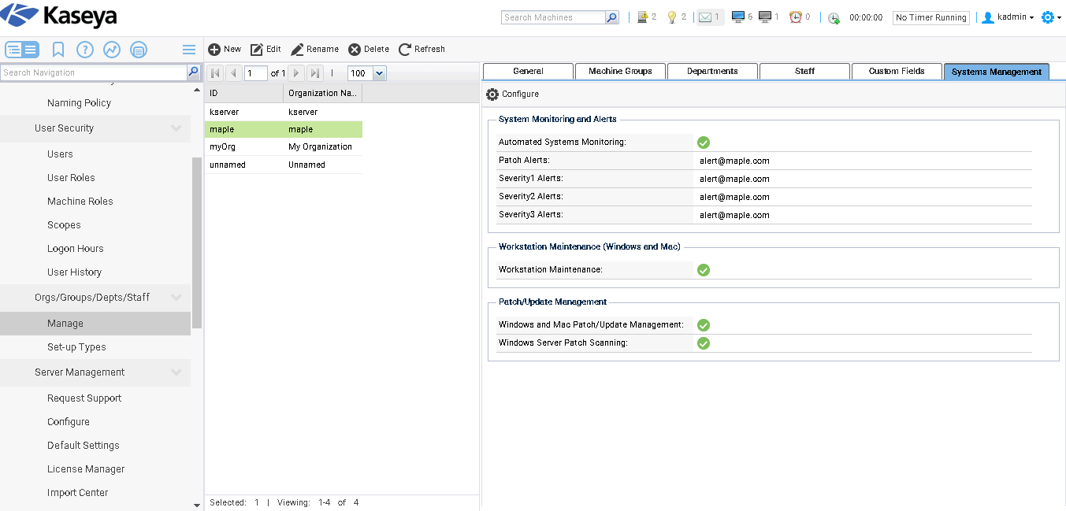This screenshot has width=1066, height=511.
Task: Click the Automated Systems Monitoring checkmark
Action: pos(704,143)
